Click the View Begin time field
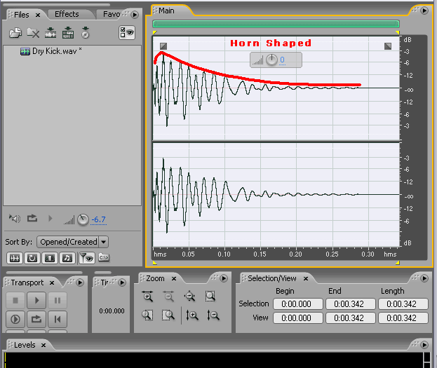This screenshot has width=437, height=368. click(298, 318)
